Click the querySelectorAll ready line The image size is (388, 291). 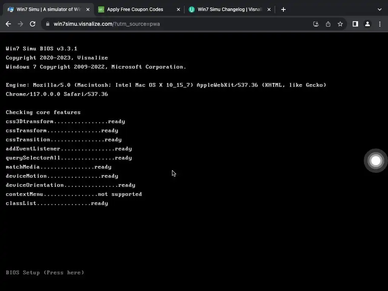[69, 158]
